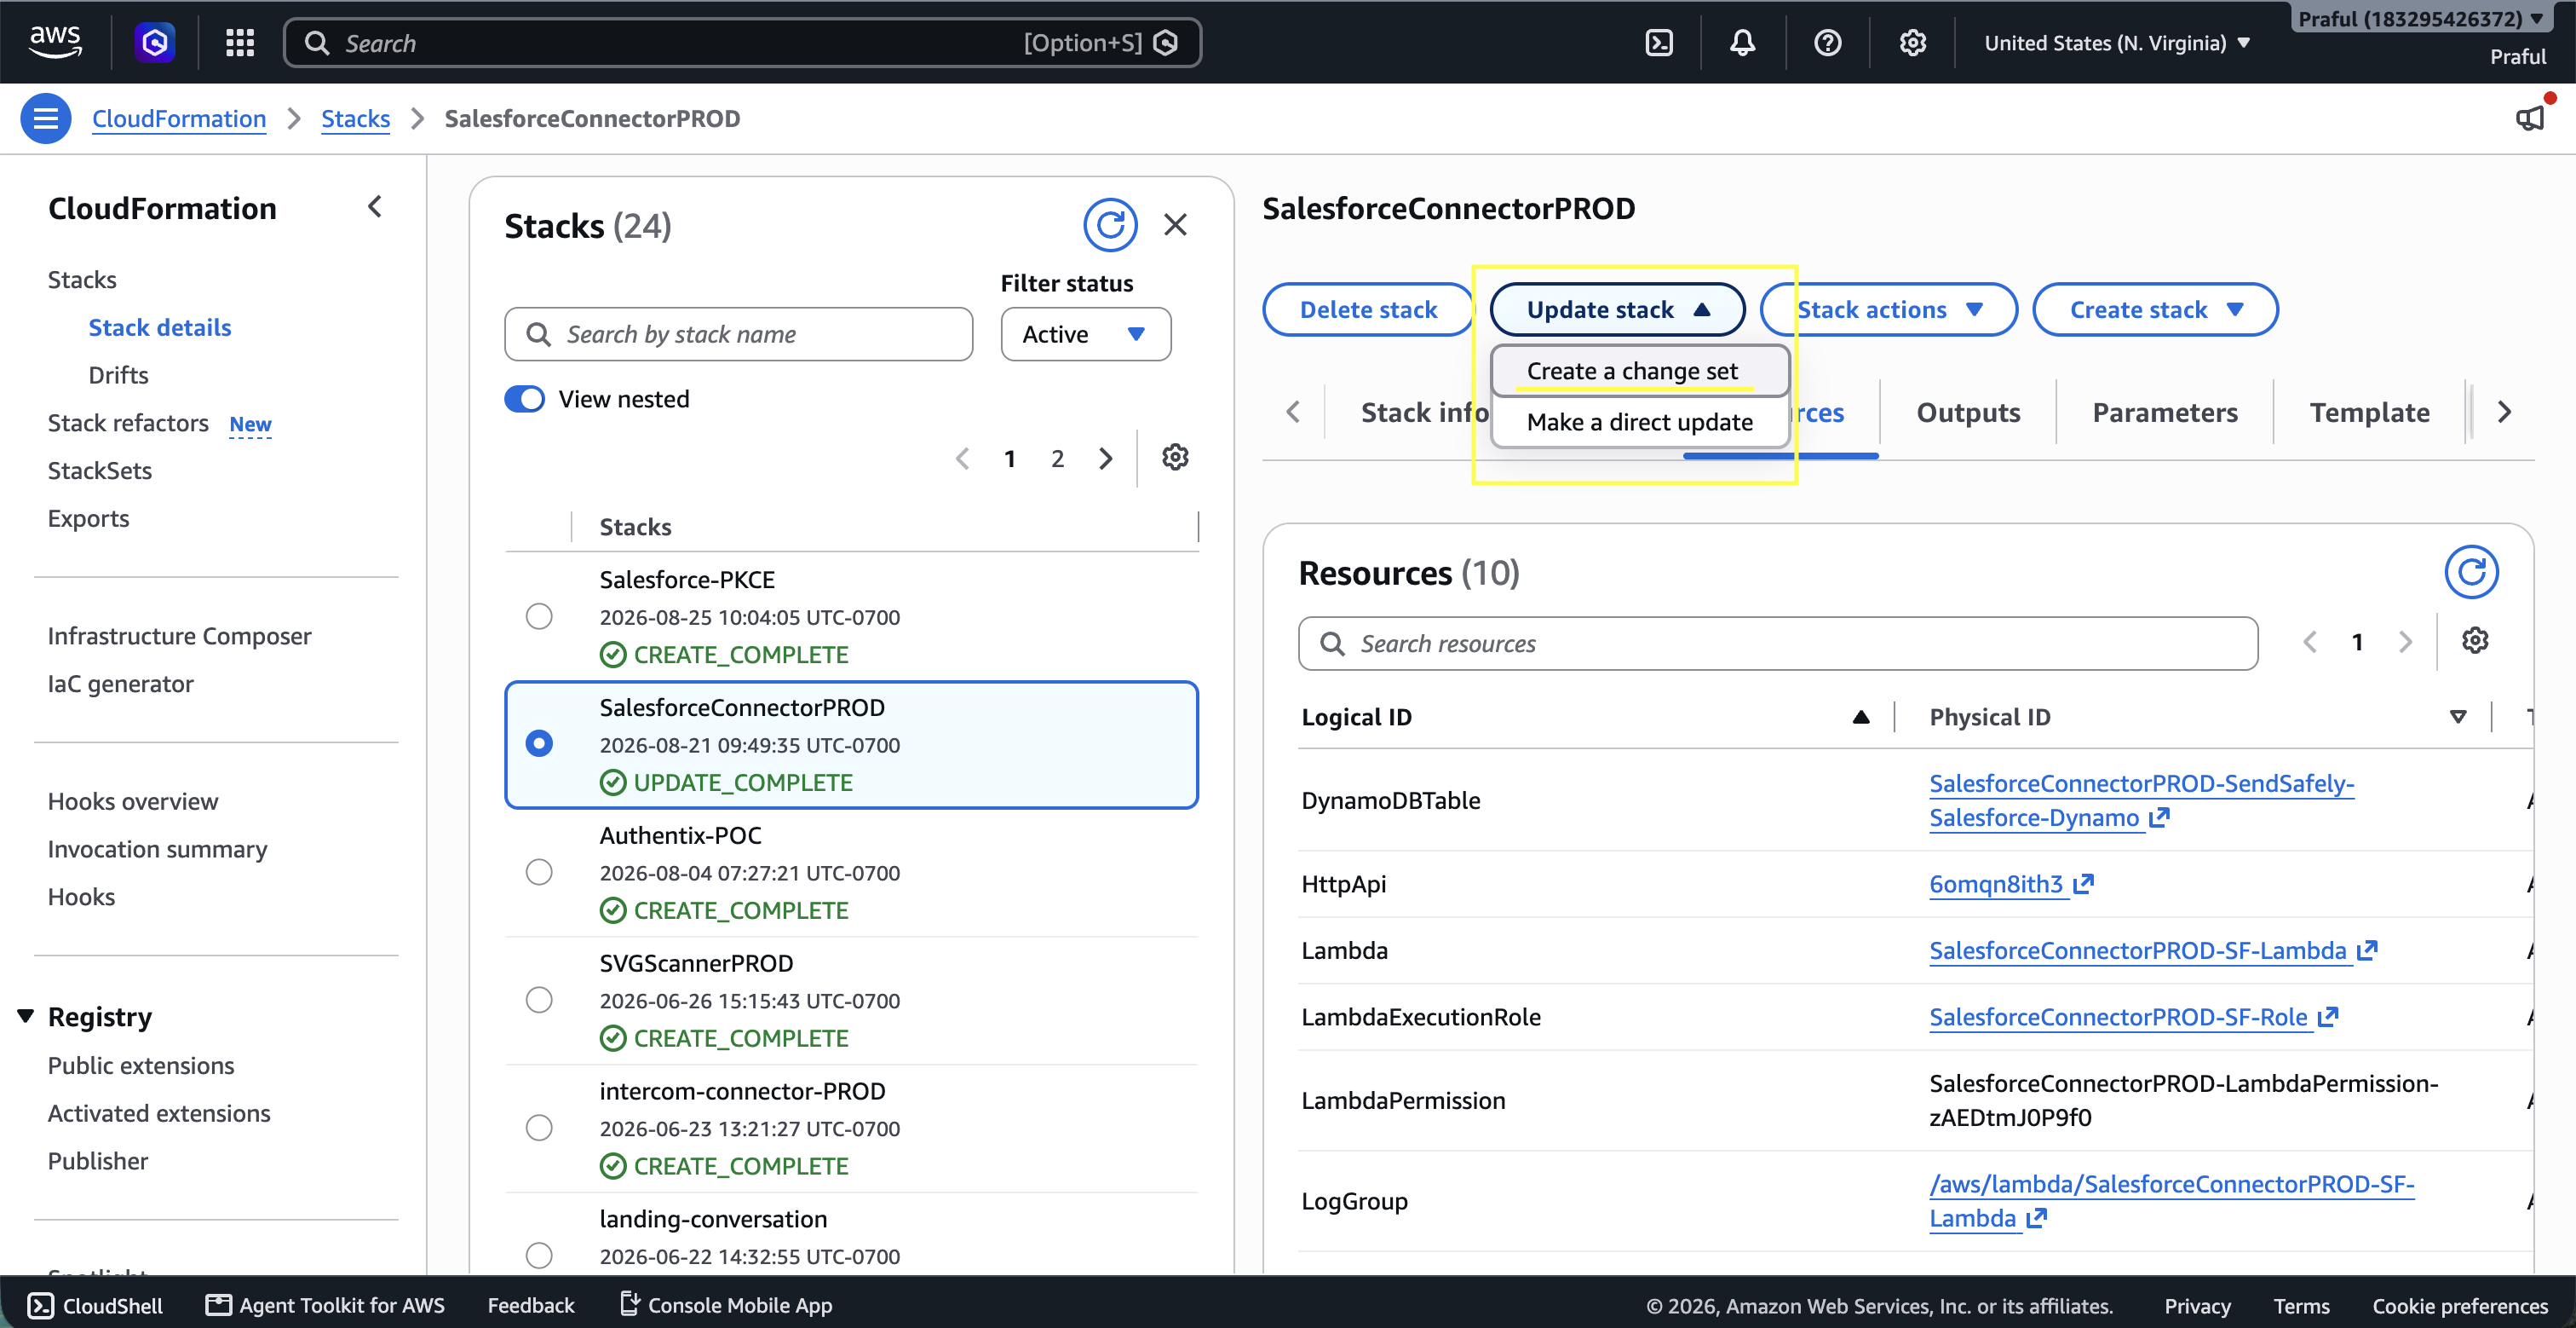Choose Create a change set

click(1639, 372)
